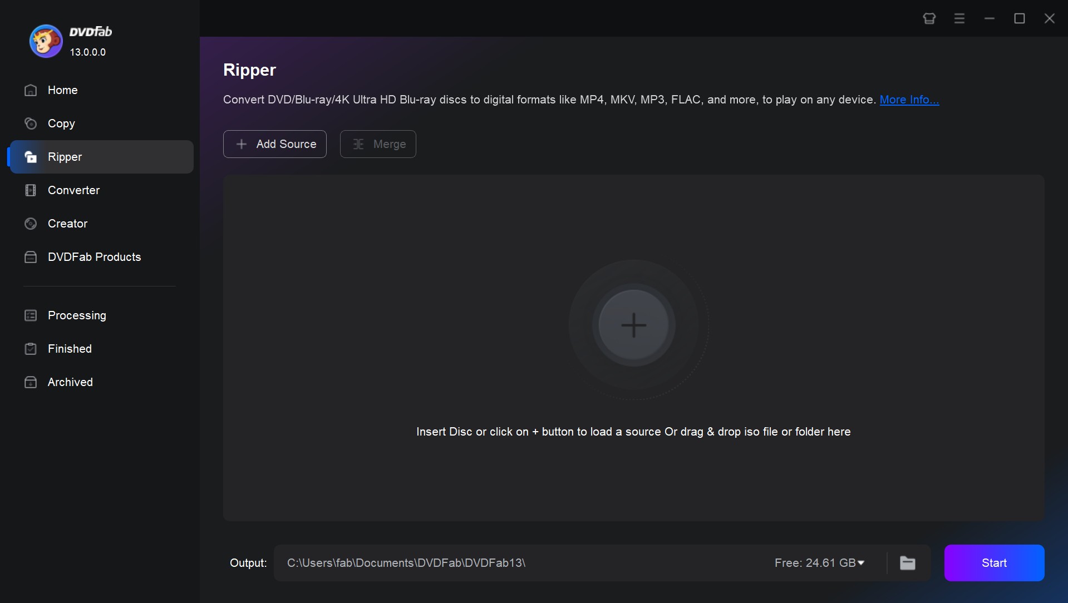Open the Home section in sidebar

(x=62, y=90)
